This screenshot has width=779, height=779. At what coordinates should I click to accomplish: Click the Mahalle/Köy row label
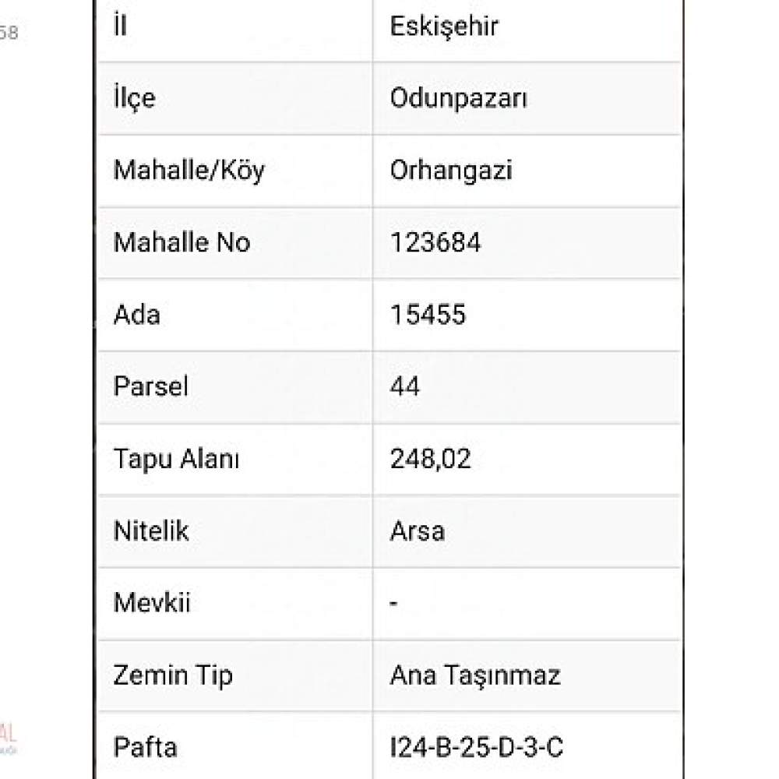pos(189,171)
